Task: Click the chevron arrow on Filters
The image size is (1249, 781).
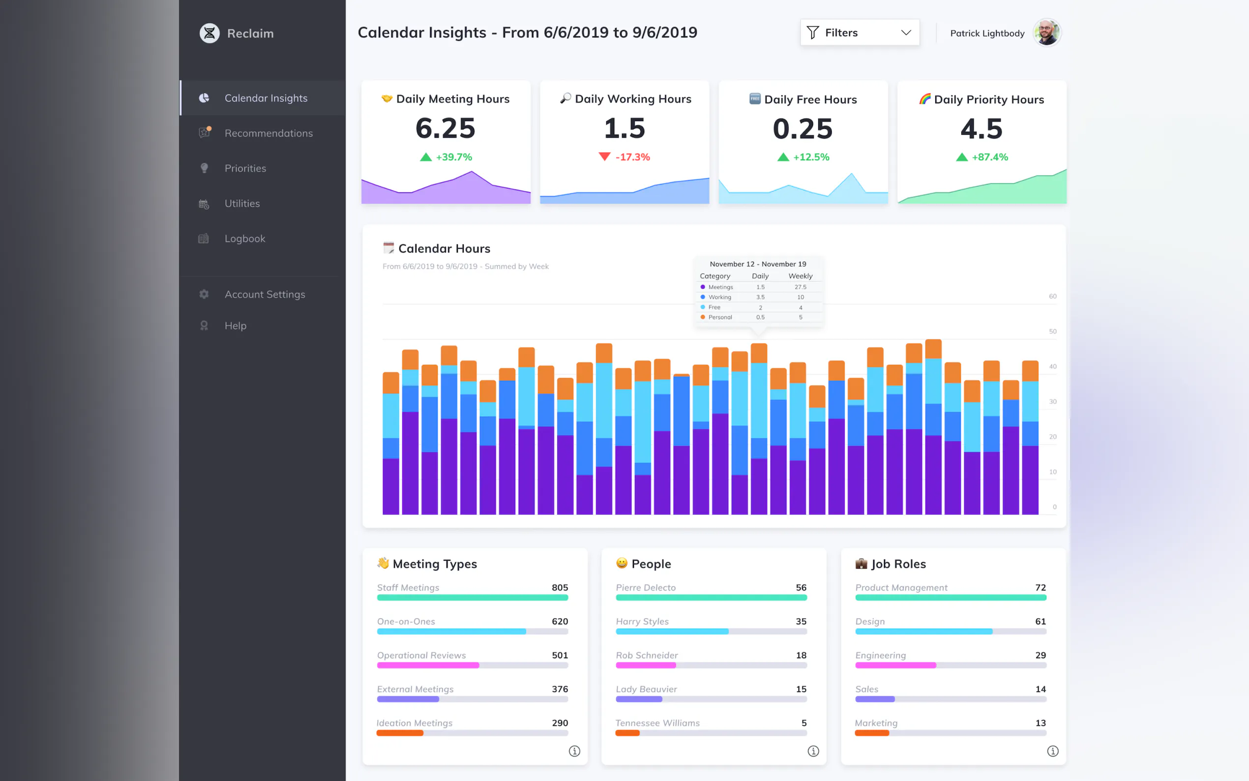Action: click(906, 32)
